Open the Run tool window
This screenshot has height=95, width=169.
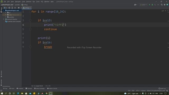pyautogui.click(x=5, y=89)
